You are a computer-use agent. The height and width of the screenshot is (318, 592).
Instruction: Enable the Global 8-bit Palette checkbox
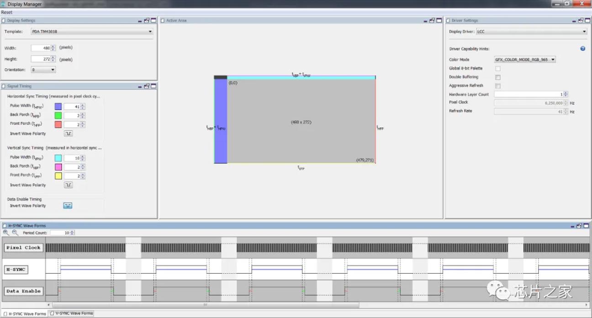tap(498, 68)
